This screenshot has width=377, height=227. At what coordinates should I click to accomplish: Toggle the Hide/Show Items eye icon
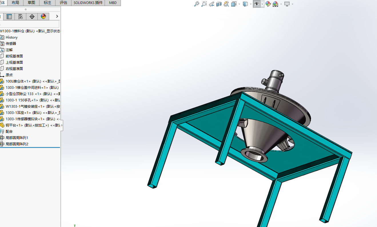coord(257,4)
